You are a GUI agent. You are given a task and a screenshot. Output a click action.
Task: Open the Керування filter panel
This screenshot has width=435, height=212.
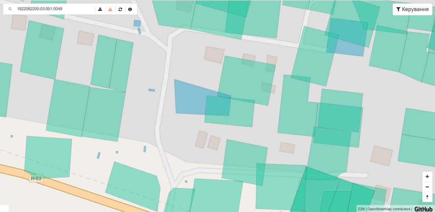[x=412, y=9]
